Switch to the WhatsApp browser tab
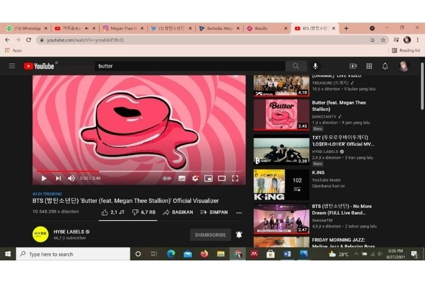The image size is (425, 283). click(x=24, y=28)
